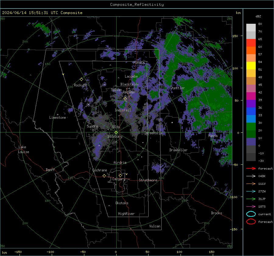Click the Drumheller label on map
274x256 pixels.
pos(178,150)
